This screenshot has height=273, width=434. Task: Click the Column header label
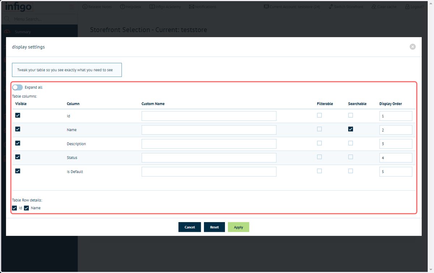click(73, 104)
